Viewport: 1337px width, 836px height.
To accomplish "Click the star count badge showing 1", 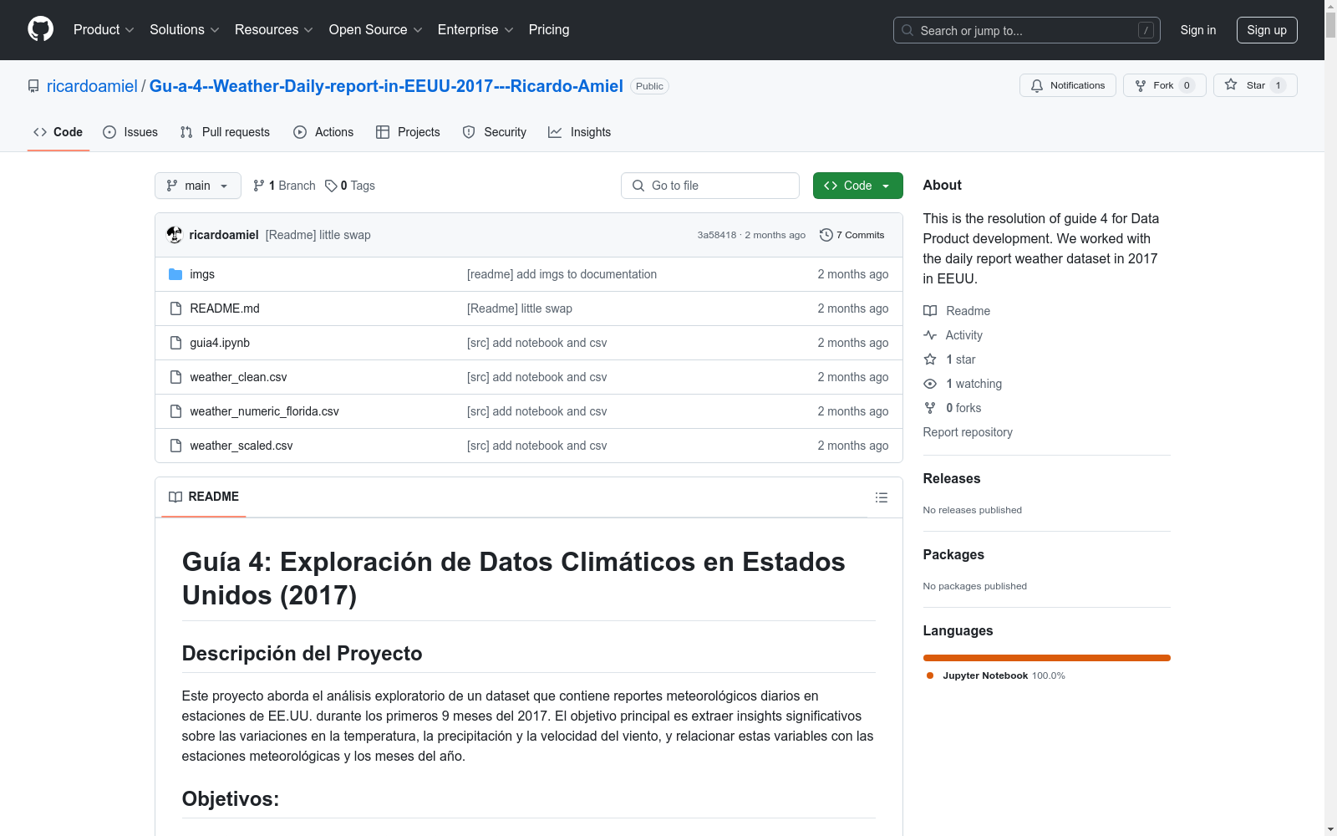I will pos(1278,85).
